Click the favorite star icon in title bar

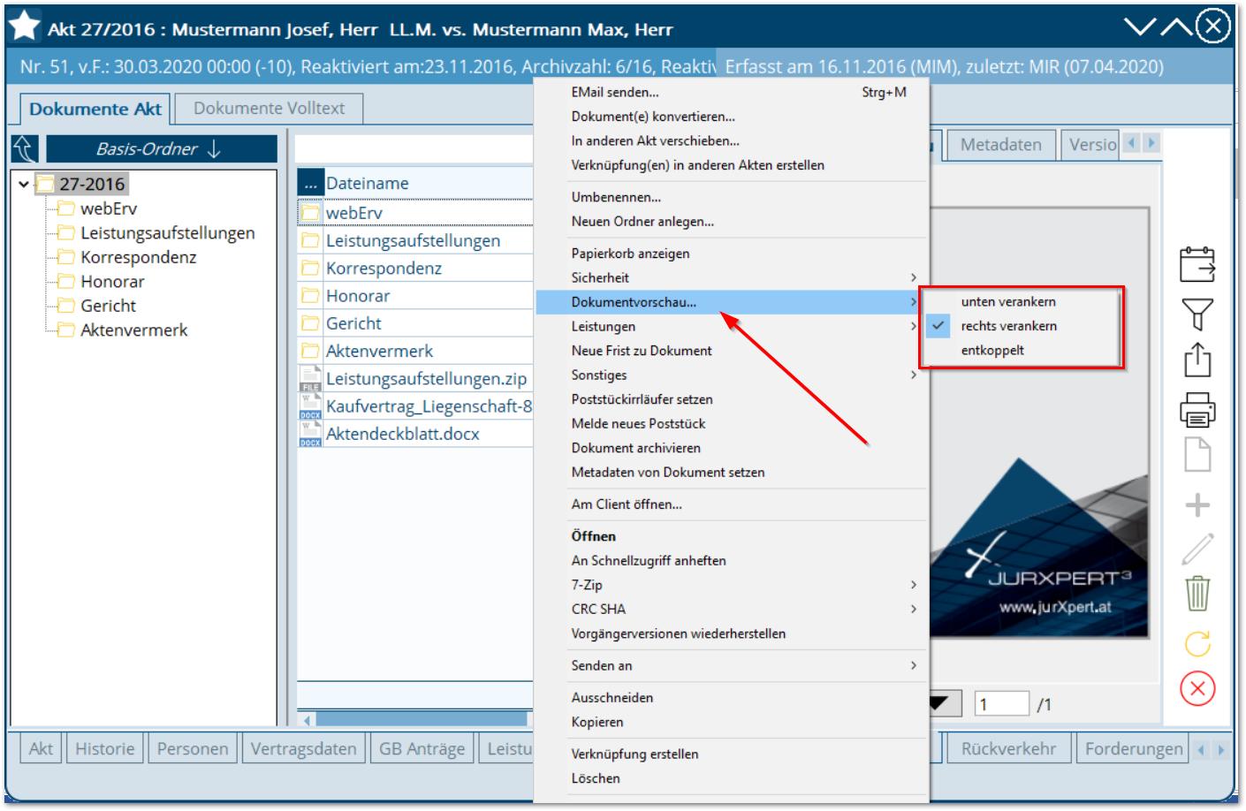point(24,26)
